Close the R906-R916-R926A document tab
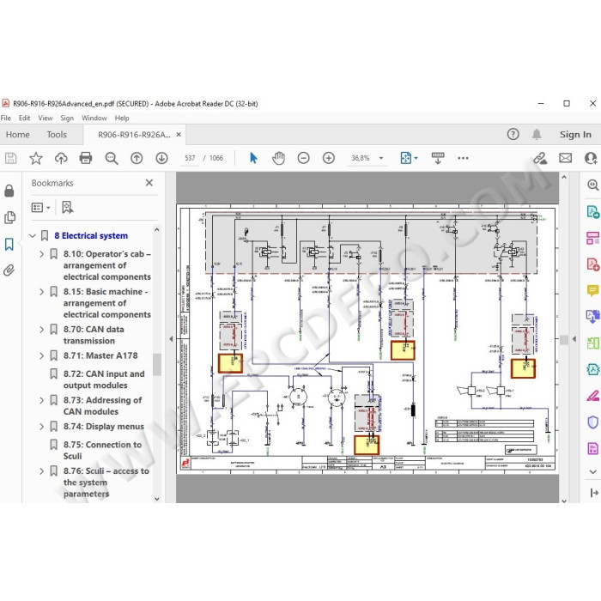601x601 pixels. [179, 135]
